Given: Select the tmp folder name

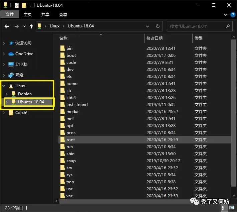Looking at the screenshot, I should coord(70,182).
